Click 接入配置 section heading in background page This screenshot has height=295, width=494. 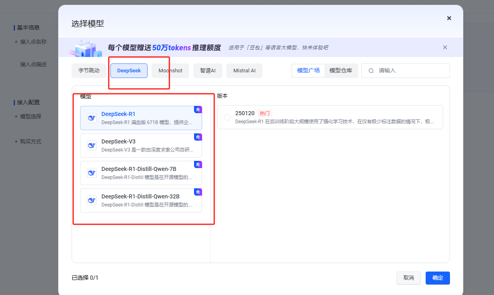pos(28,102)
